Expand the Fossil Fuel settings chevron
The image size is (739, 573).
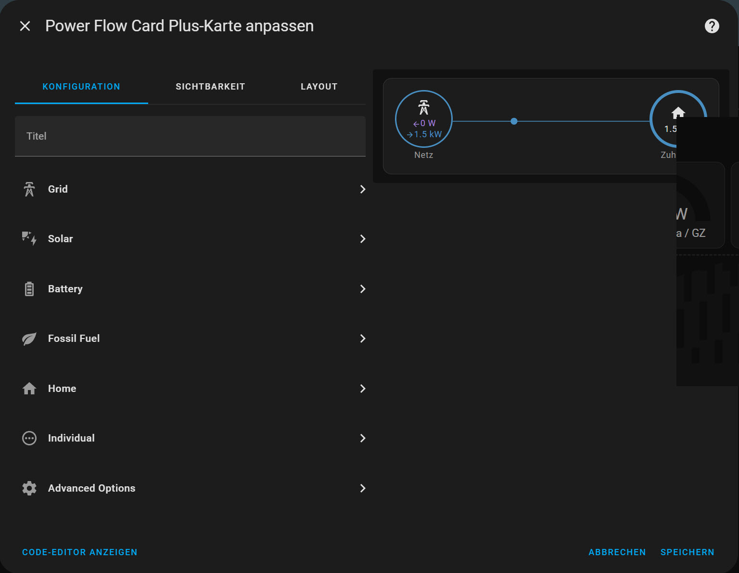tap(363, 339)
